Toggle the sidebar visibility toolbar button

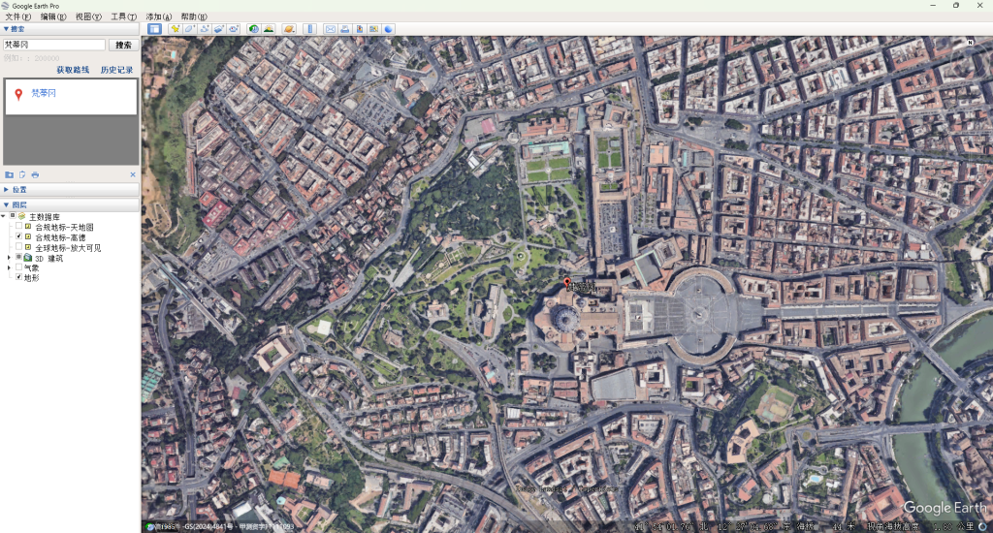154,29
